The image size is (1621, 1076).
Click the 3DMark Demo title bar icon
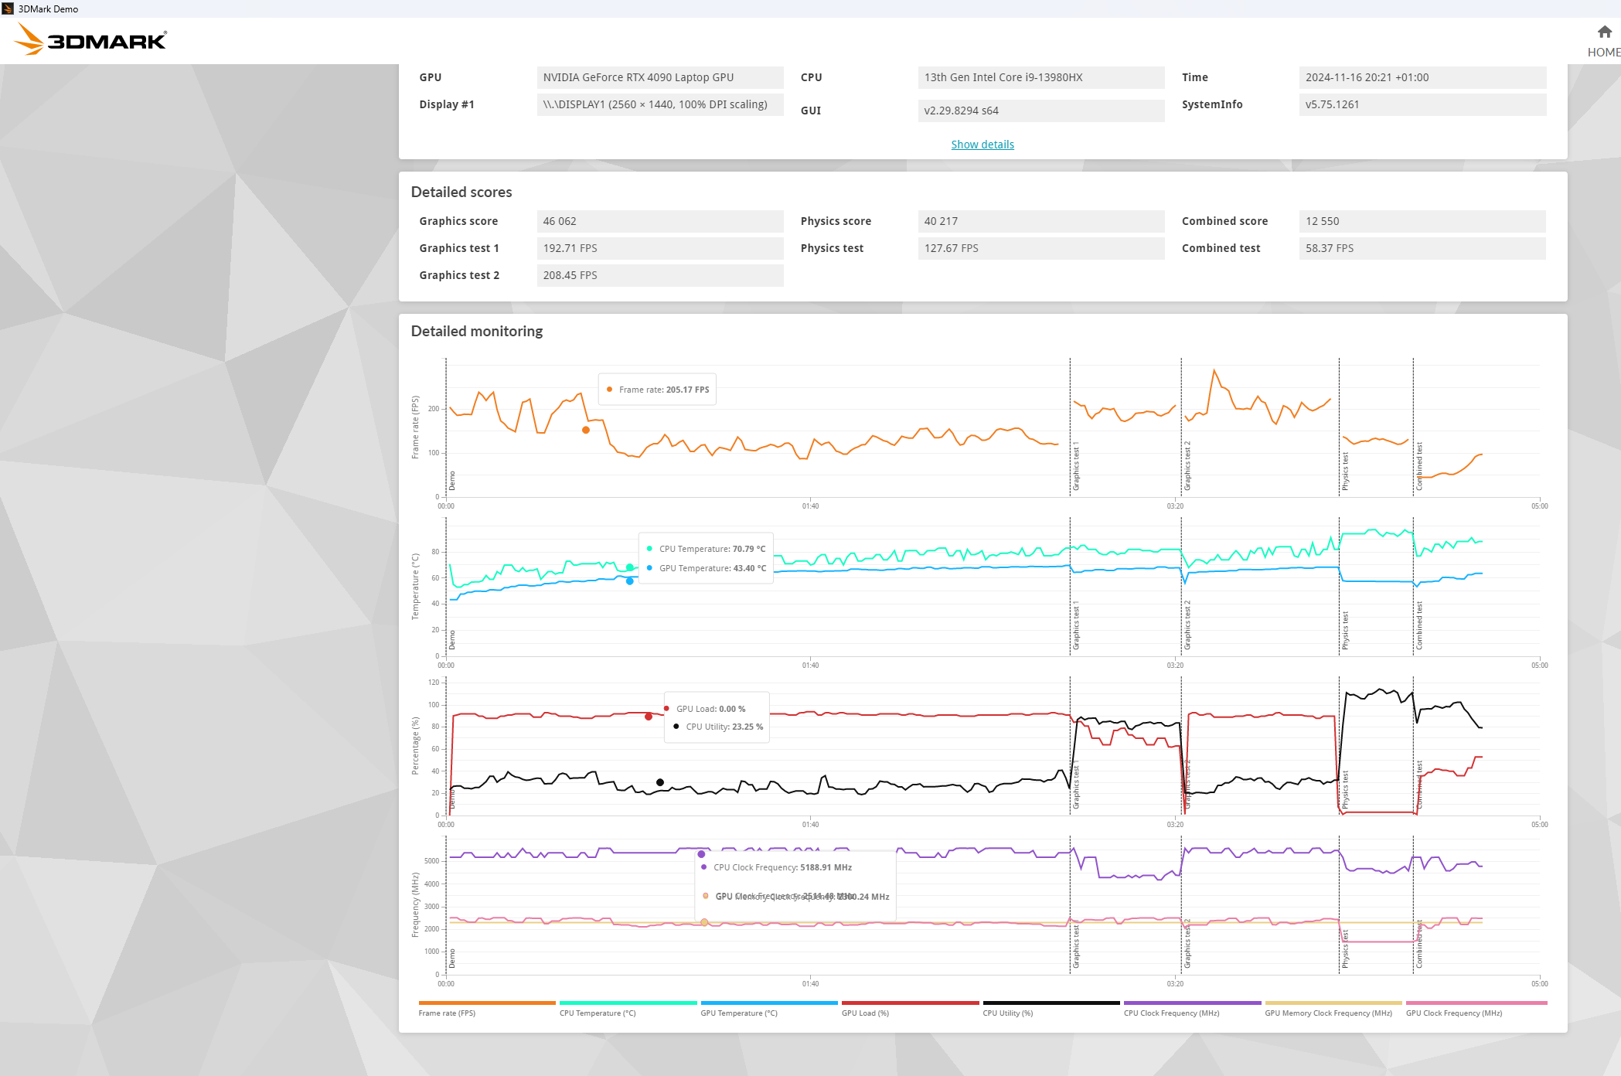pyautogui.click(x=8, y=9)
